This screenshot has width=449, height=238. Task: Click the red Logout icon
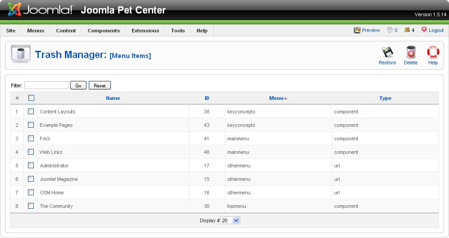pyautogui.click(x=424, y=29)
